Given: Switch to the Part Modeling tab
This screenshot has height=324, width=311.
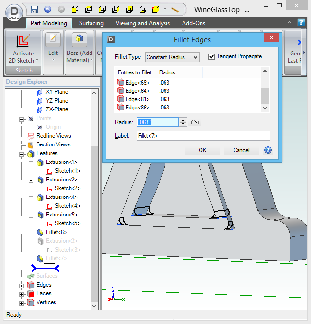Looking at the screenshot, I should [x=49, y=23].
